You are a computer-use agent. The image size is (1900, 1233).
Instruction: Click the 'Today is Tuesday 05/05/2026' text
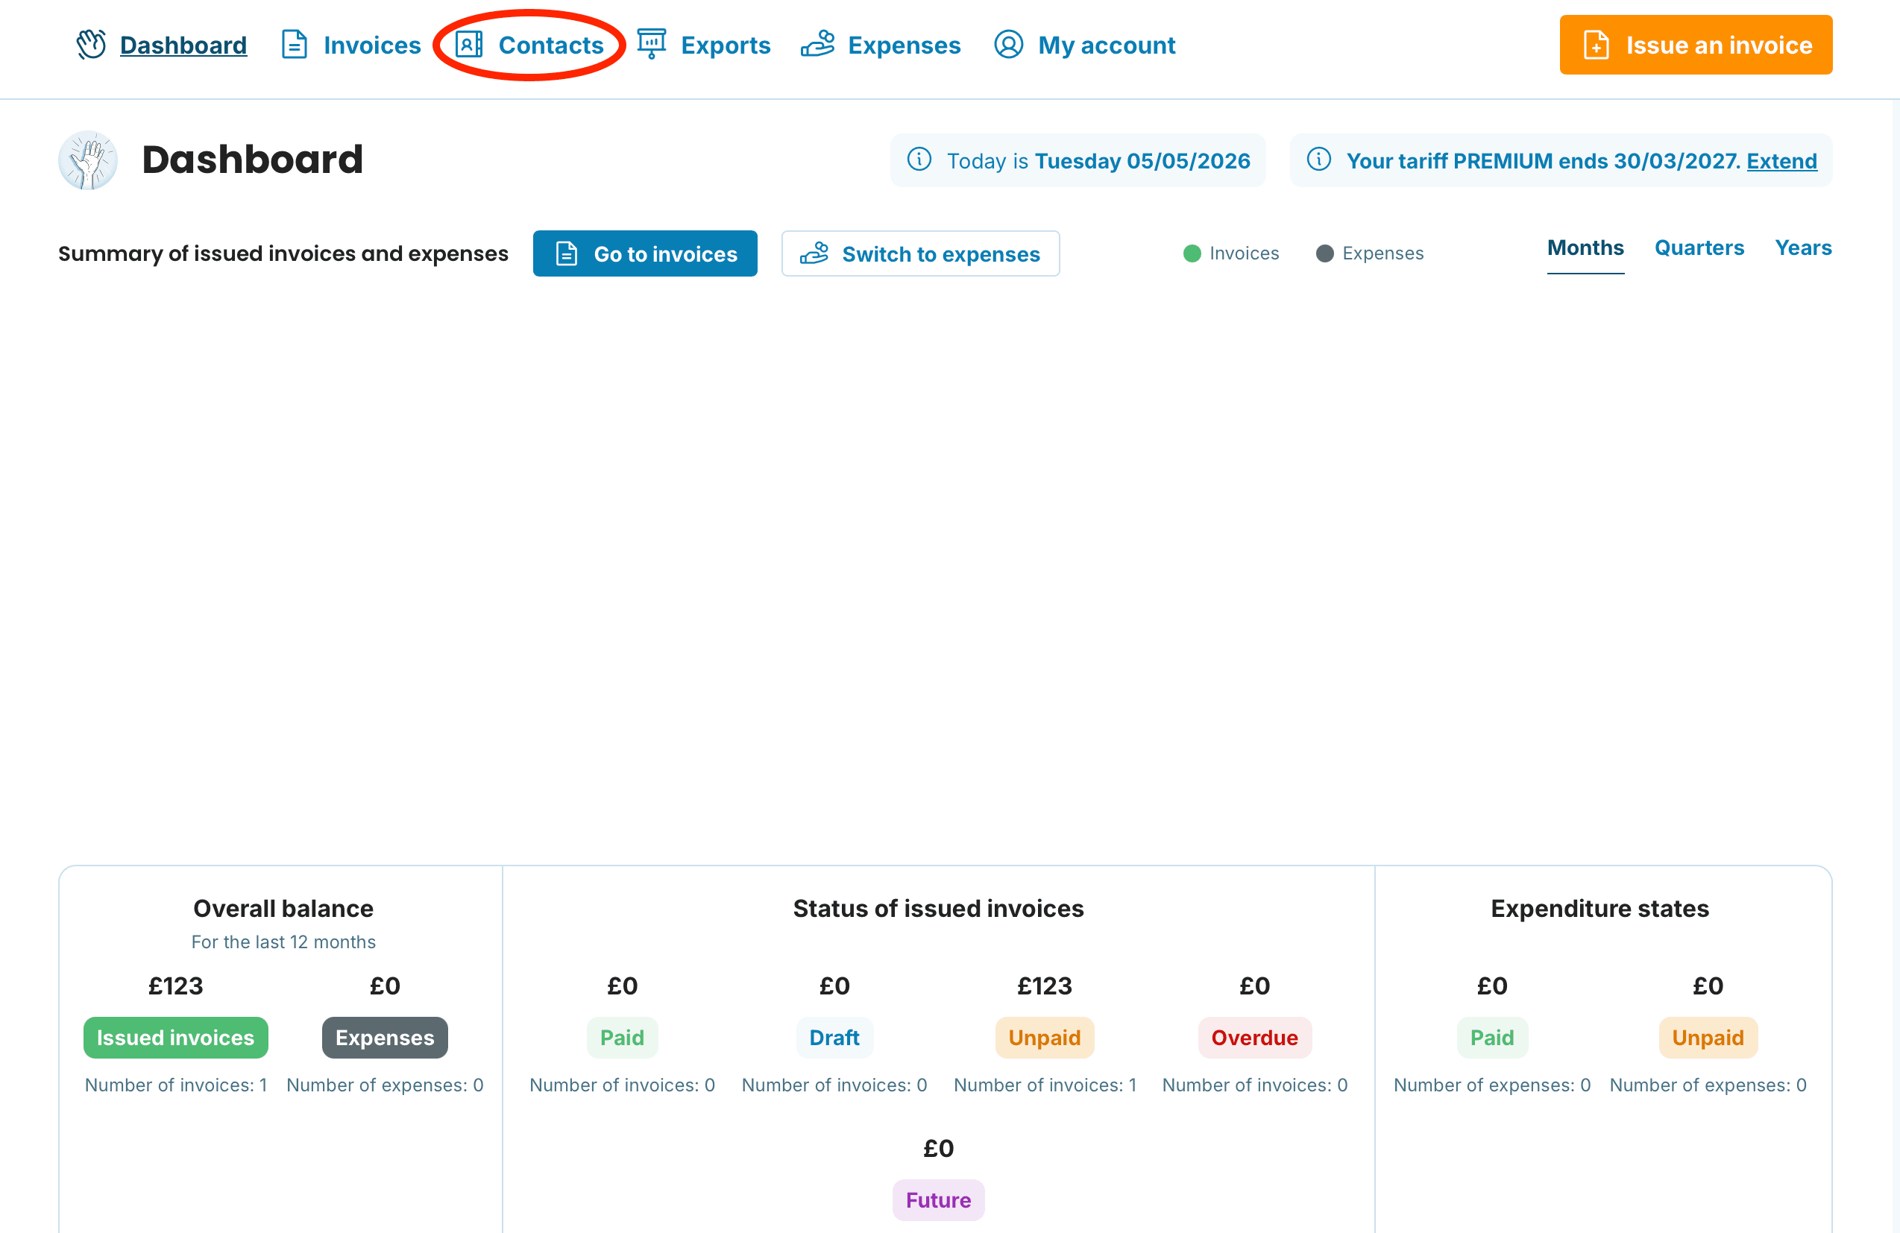tap(1098, 161)
